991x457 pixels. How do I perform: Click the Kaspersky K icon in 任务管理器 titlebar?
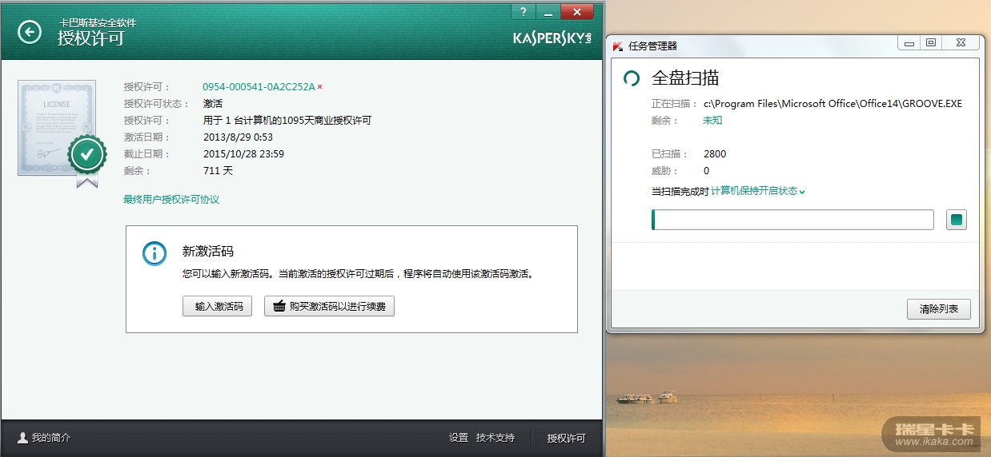coord(617,46)
